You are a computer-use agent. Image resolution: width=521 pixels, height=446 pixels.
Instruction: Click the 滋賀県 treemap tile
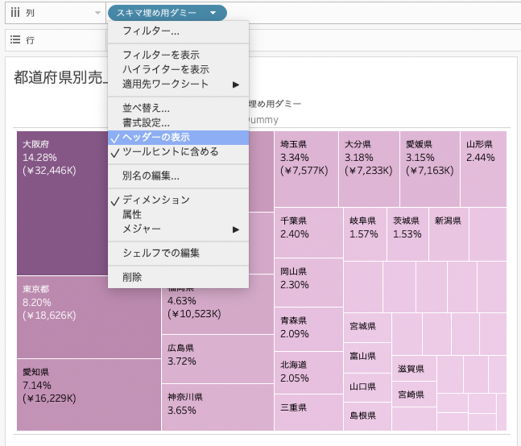pyautogui.click(x=415, y=368)
